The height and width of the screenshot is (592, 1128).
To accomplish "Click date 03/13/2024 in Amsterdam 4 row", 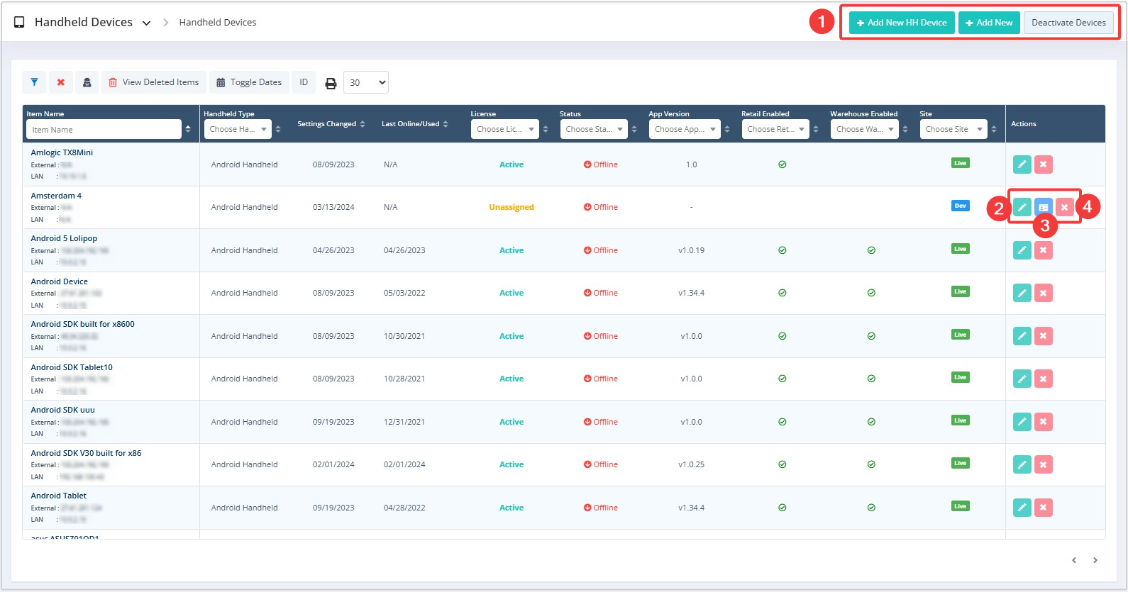I will click(x=333, y=207).
